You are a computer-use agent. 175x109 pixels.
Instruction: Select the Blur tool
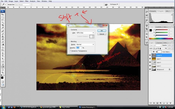coord(3,47)
